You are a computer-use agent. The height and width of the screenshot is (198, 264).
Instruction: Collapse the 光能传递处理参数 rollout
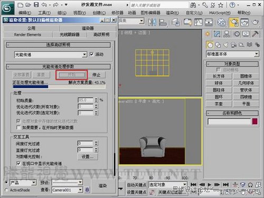tap(58, 67)
